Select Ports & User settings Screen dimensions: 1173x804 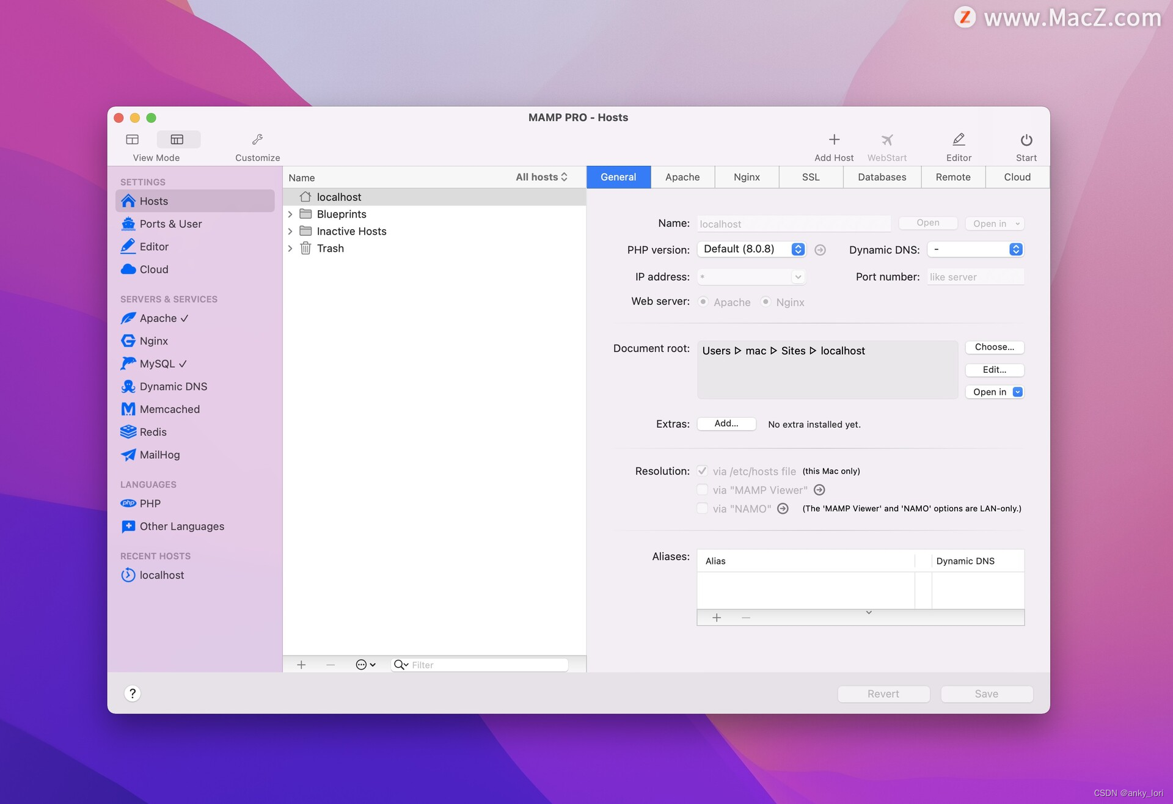170,224
